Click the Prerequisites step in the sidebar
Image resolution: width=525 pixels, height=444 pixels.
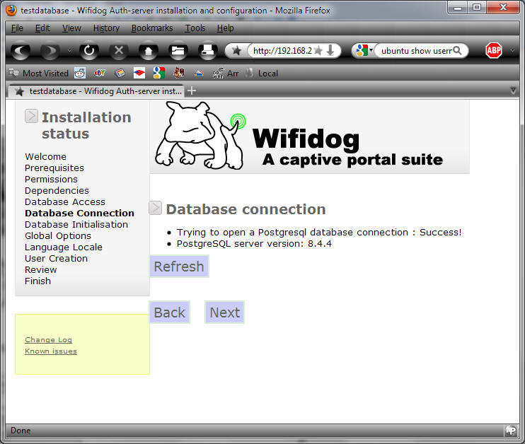click(54, 168)
